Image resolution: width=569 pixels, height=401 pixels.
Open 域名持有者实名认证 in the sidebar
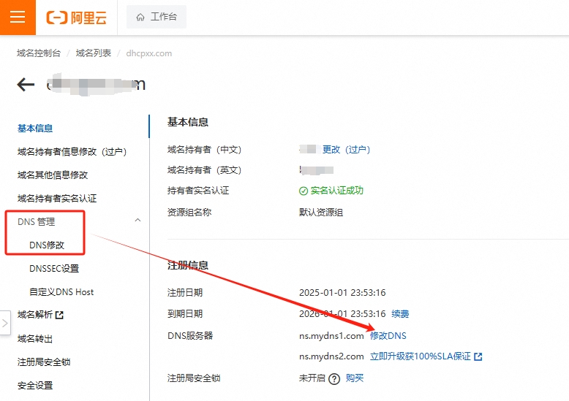pyautogui.click(x=57, y=198)
